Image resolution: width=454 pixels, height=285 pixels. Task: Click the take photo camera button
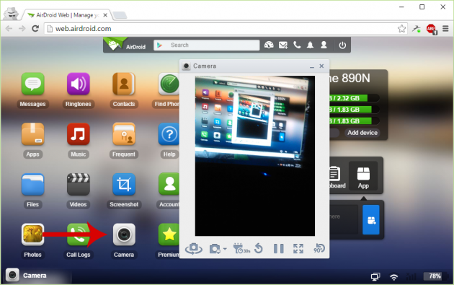pos(215,249)
